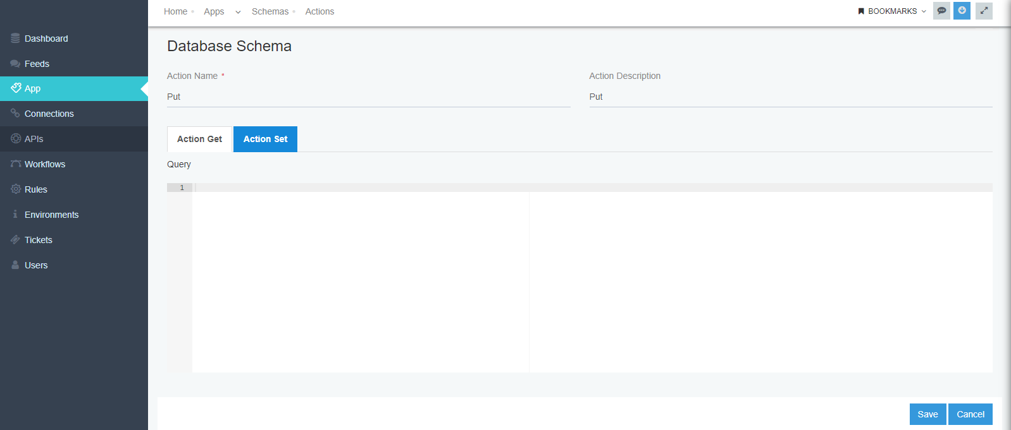This screenshot has width=1011, height=430.
Task: Open the chat comment icon in top bar
Action: (x=941, y=11)
